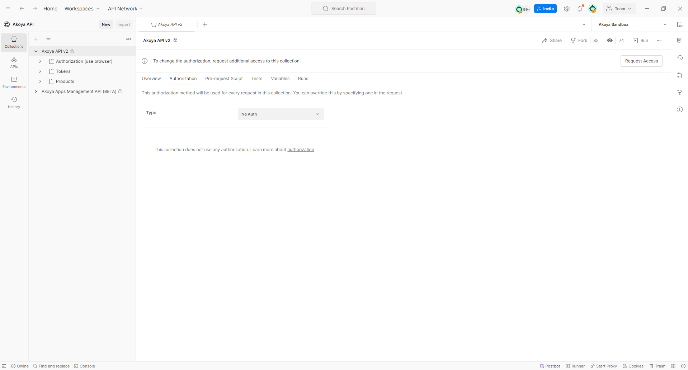Viewport: 688px width, 370px height.
Task: Open forks icon in right sidebar
Action: click(680, 92)
